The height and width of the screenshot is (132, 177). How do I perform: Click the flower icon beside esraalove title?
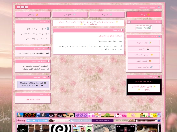tap(159, 22)
